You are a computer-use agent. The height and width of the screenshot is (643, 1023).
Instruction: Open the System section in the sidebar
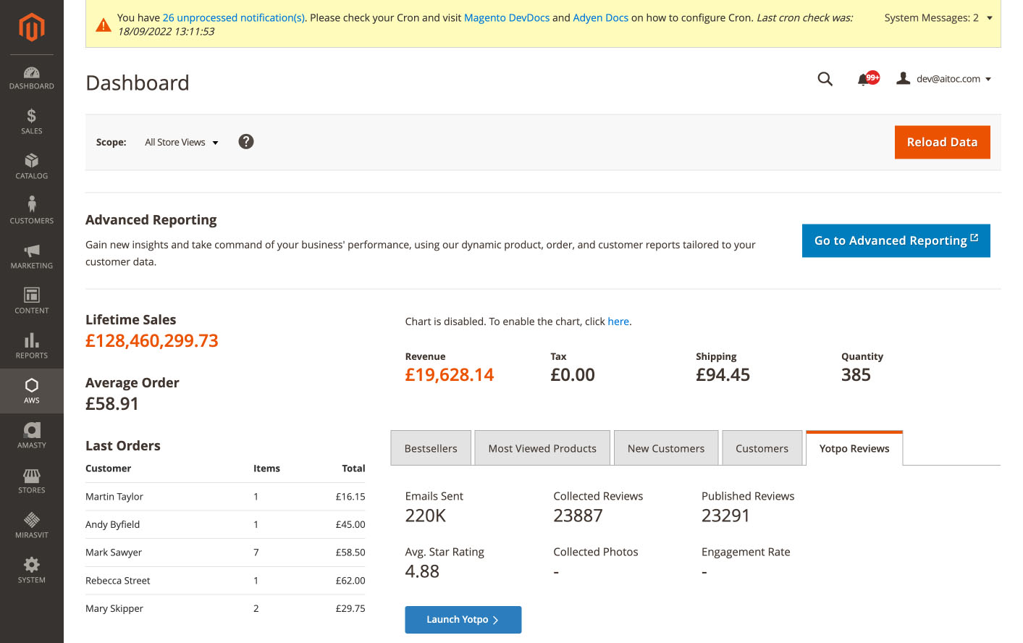31,571
